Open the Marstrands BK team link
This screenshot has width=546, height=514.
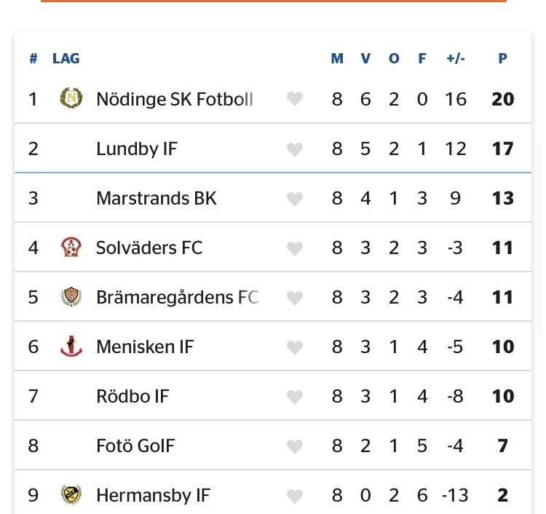tap(156, 198)
